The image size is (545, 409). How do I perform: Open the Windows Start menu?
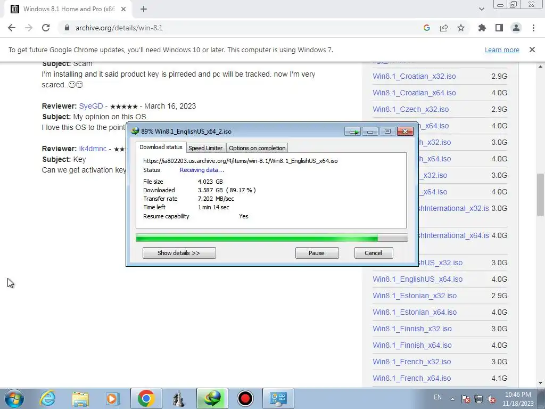pos(14,398)
